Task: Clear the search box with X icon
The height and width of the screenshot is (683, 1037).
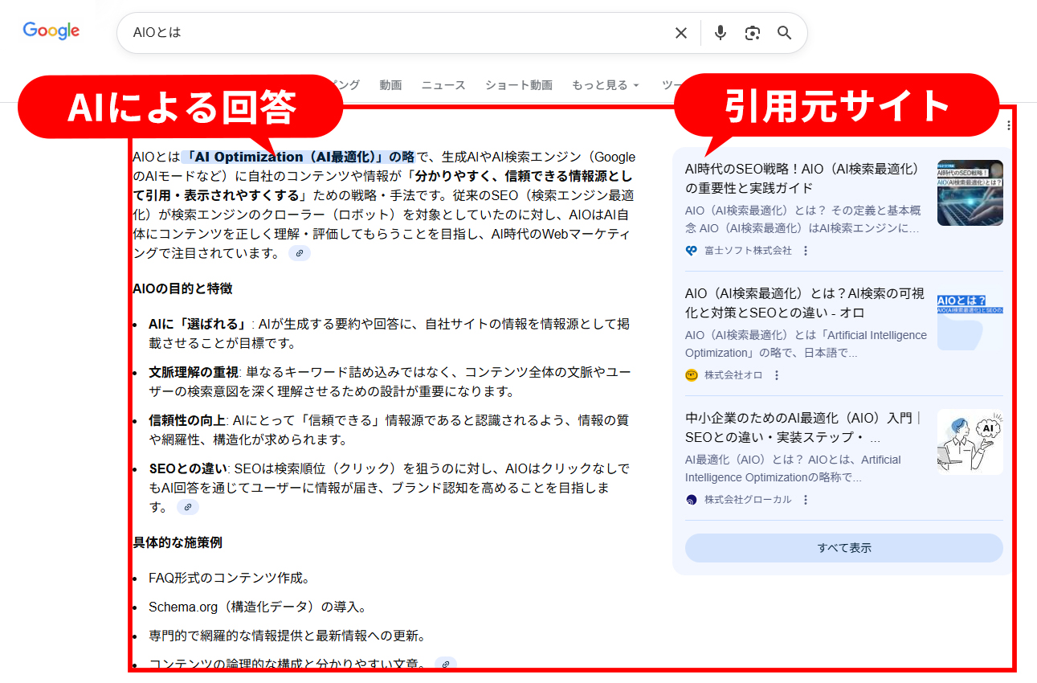Action: pos(680,33)
